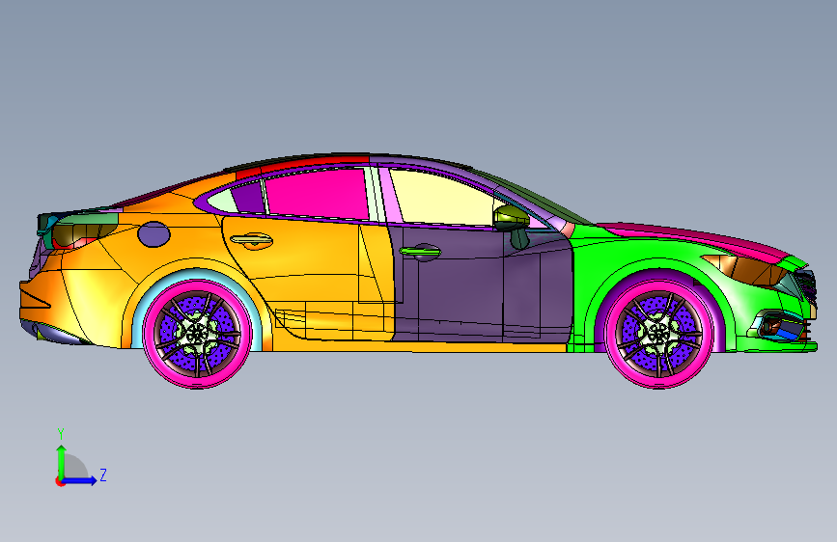Select the cyan rear wheel arch liner
Screen dimensions: 837x542
click(140, 312)
